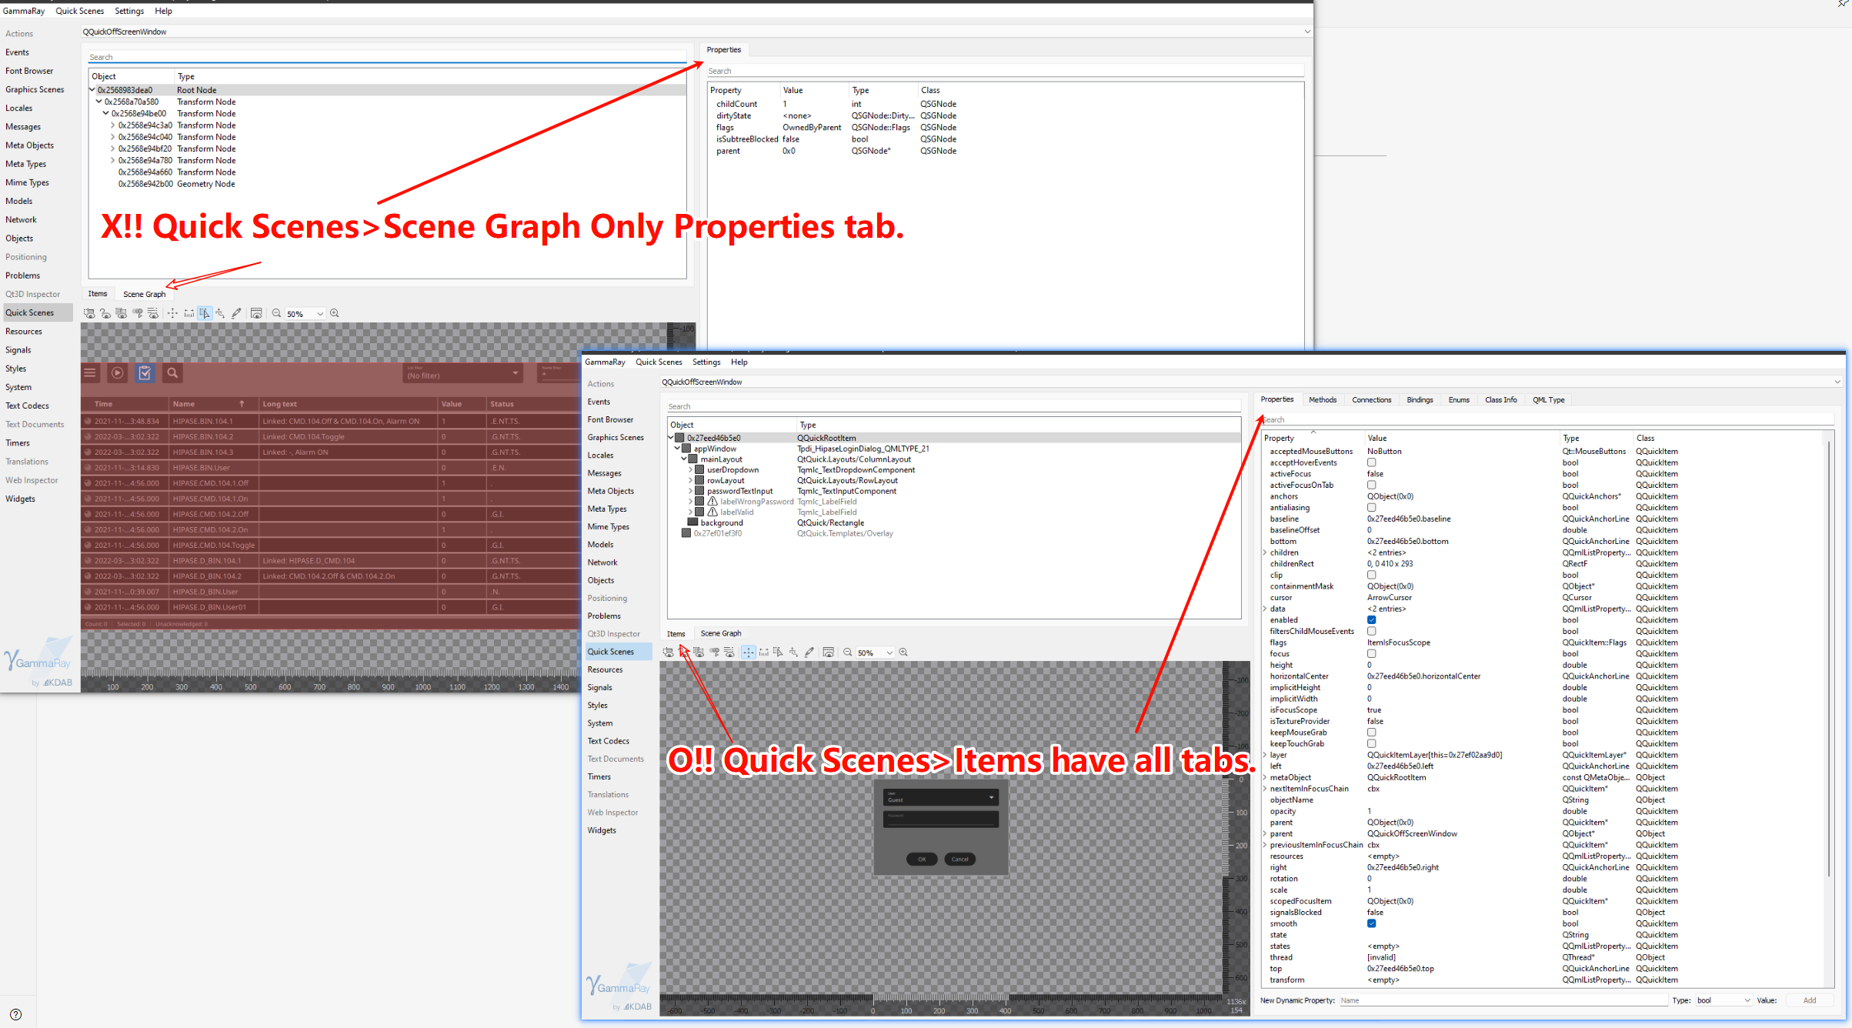
Task: Toggle the acceptHoverEvents checkbox
Action: coord(1371,463)
